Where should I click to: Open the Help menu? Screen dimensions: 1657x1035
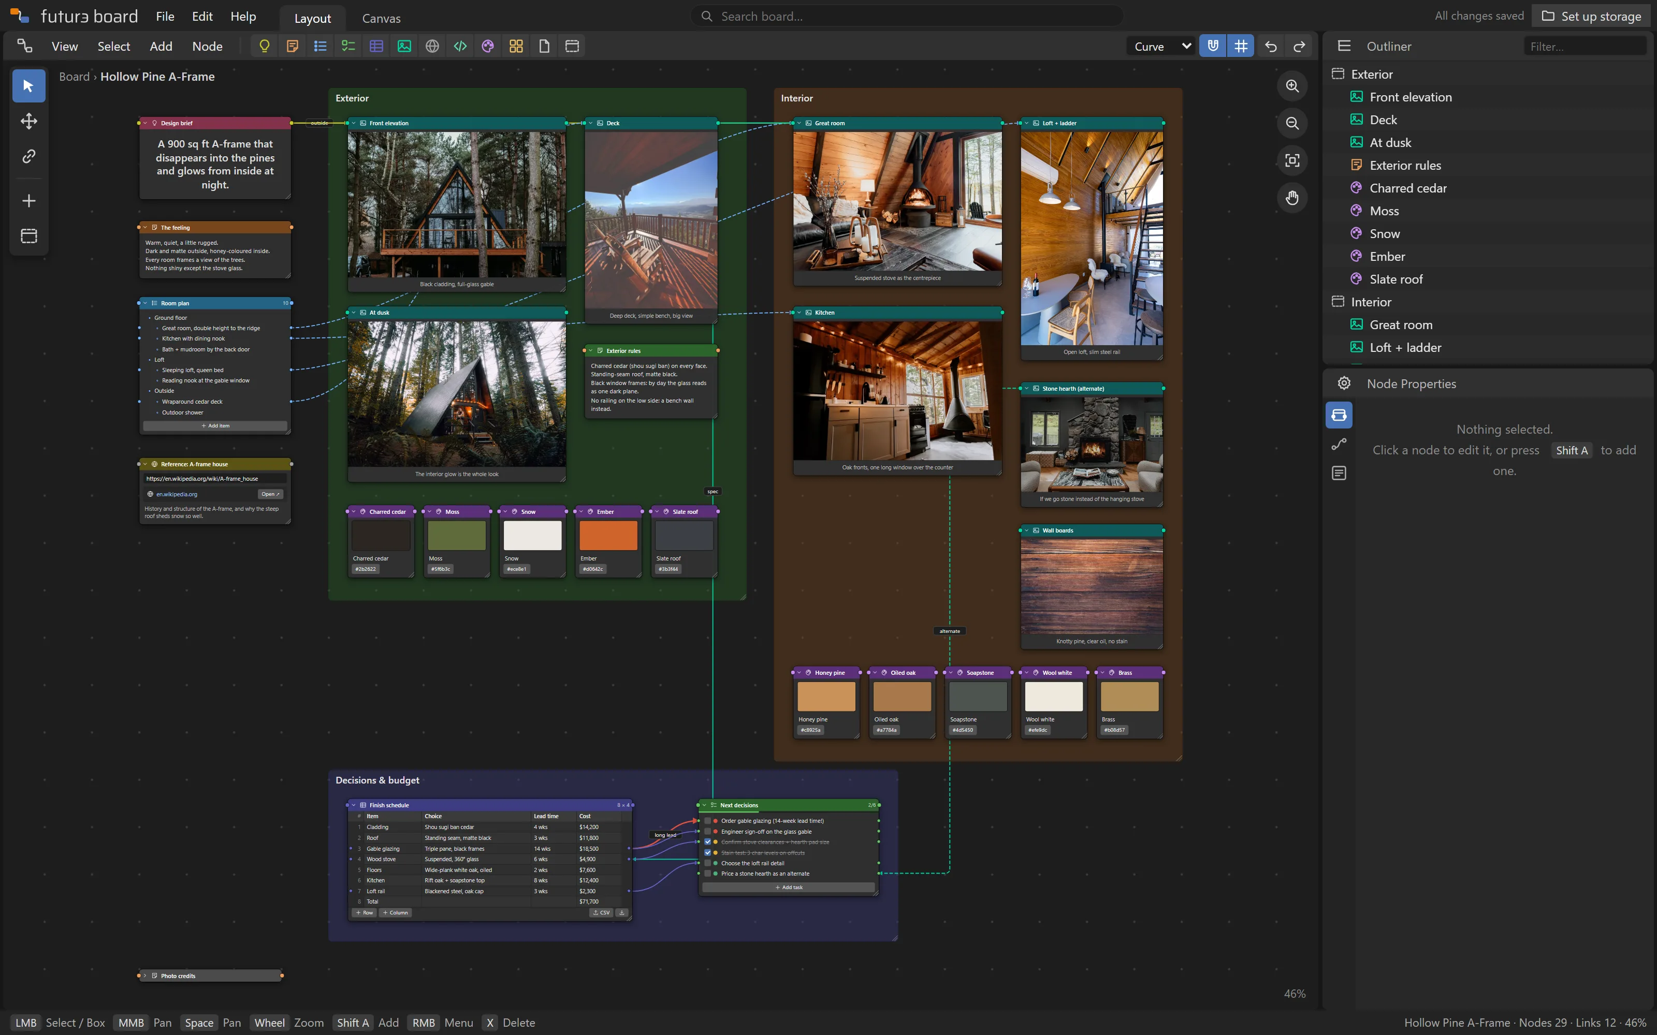pyautogui.click(x=243, y=17)
